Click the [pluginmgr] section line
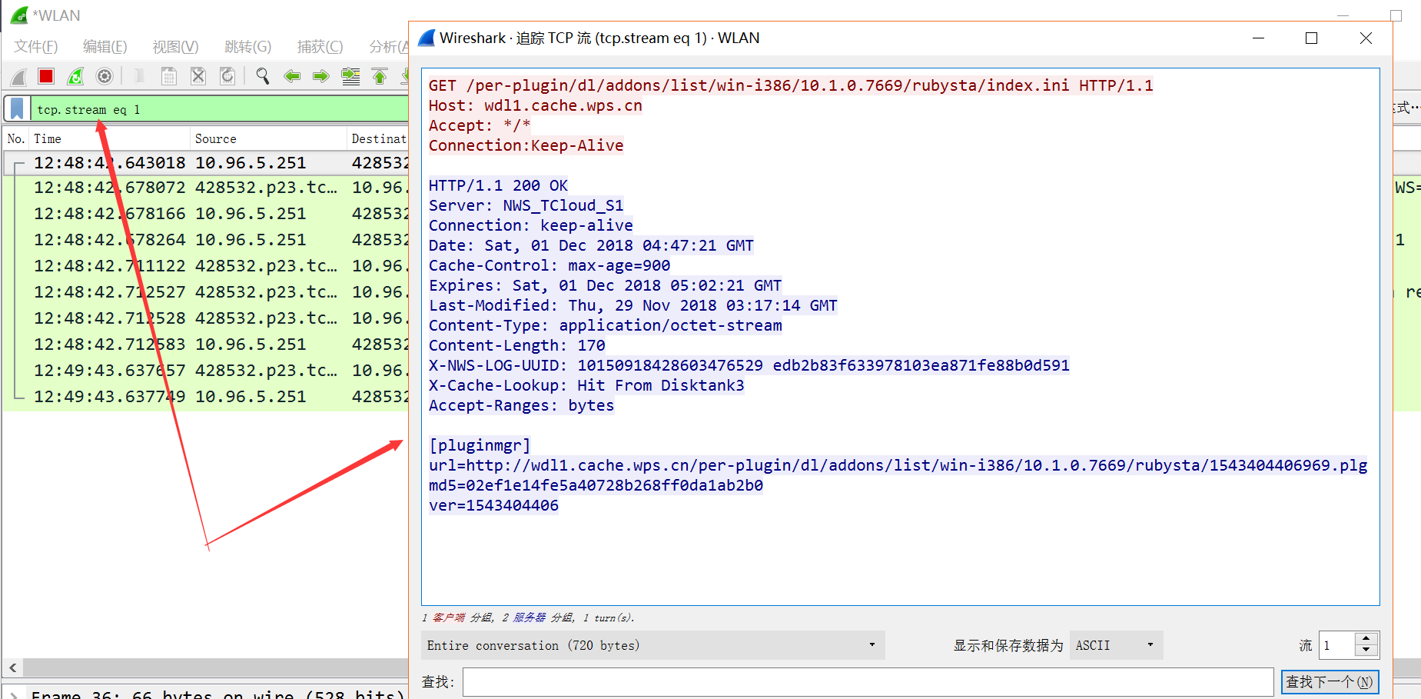 point(480,445)
